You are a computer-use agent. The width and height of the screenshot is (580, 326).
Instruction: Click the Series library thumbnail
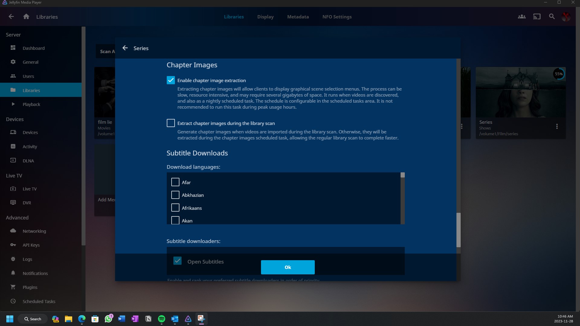click(520, 92)
